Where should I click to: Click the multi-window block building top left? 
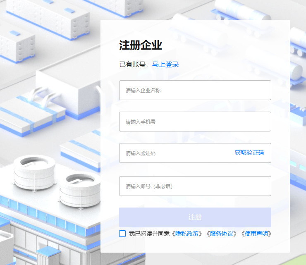[x=48, y=19]
